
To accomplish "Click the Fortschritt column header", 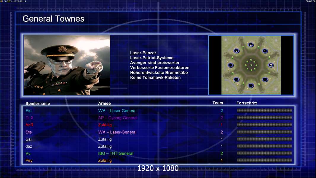I will [247, 103].
